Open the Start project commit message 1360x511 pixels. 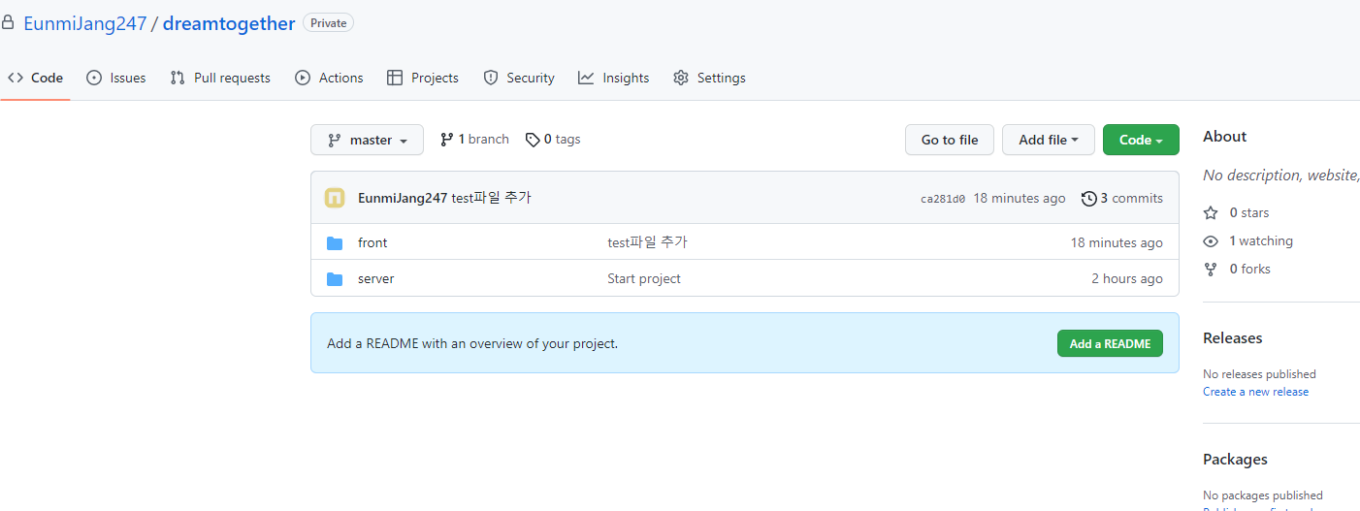pos(644,278)
